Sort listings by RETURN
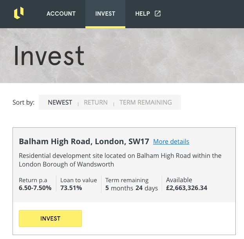 (96, 102)
